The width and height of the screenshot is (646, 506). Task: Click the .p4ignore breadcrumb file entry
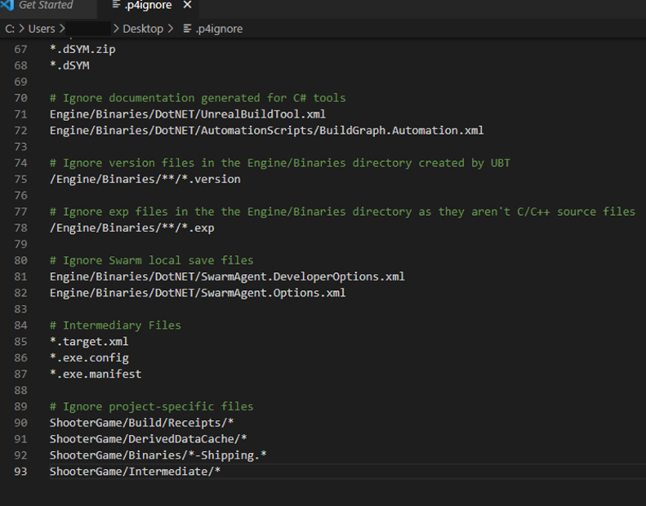[219, 29]
